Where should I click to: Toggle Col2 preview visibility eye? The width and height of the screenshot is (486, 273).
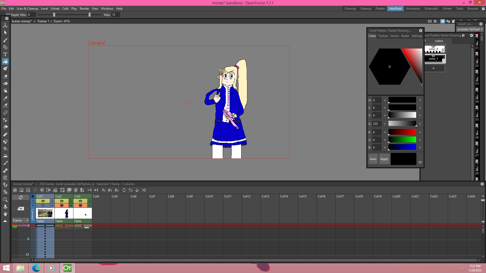[x=62, y=201]
